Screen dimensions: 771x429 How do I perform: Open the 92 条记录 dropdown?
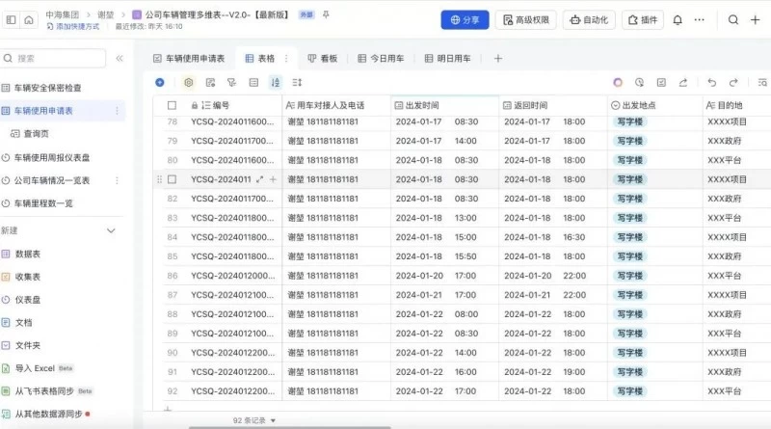(254, 420)
